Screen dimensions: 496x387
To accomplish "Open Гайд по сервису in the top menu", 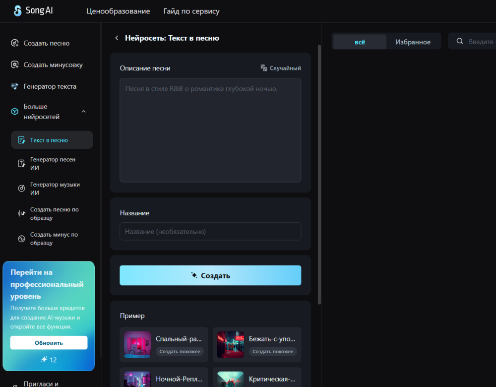I will [191, 11].
